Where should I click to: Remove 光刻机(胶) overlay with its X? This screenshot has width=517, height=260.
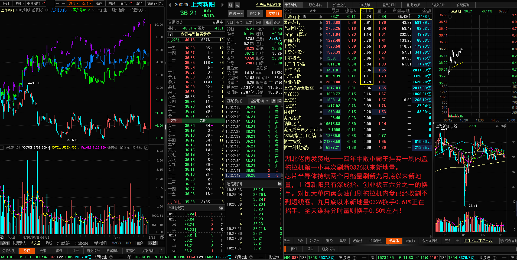(70, 10)
